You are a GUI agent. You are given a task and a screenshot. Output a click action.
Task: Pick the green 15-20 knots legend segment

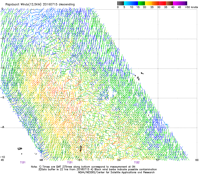click(x=141, y=3)
